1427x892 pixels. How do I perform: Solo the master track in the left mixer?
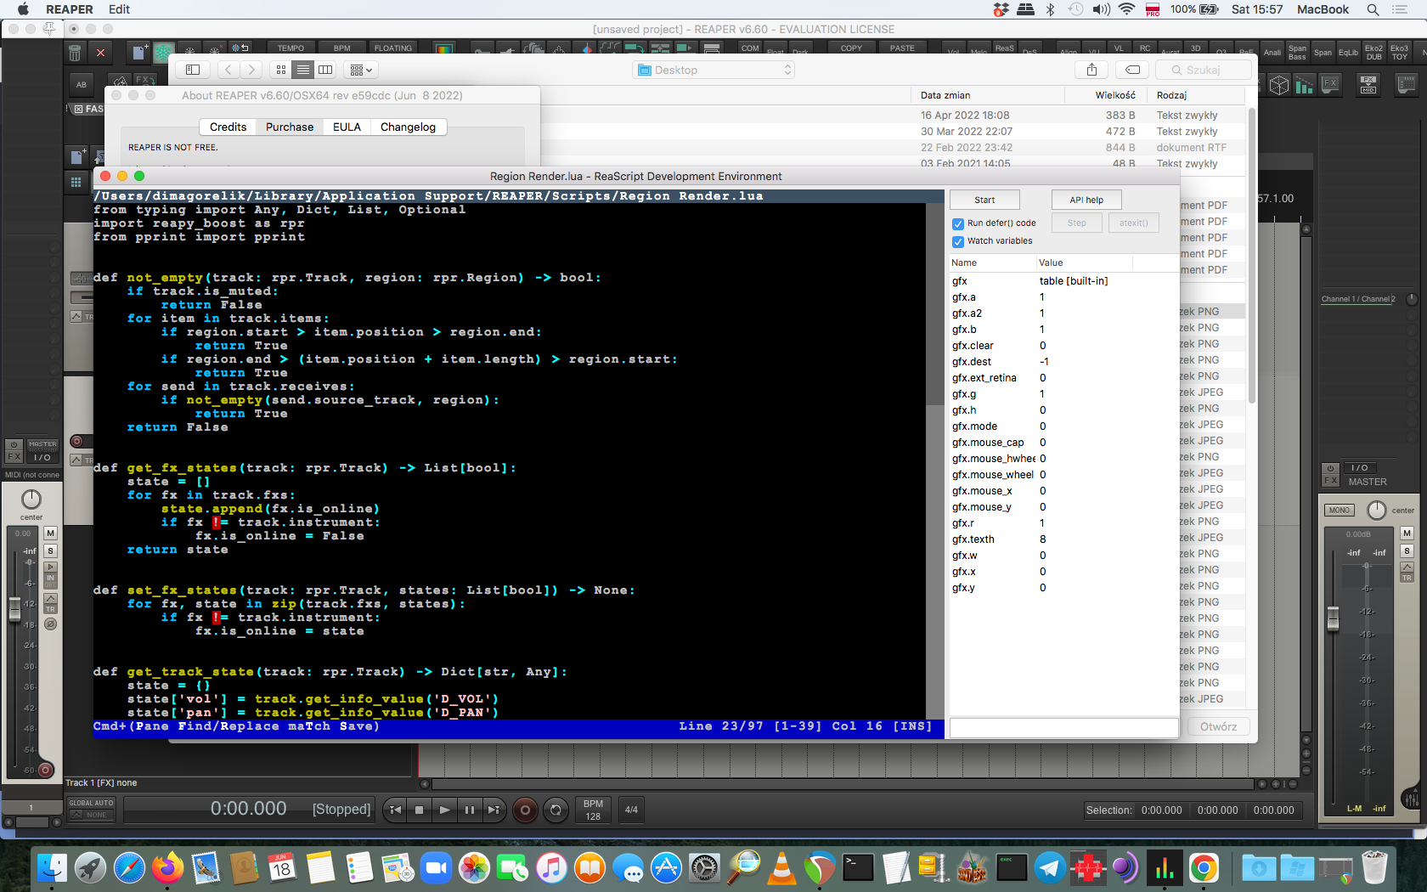50,551
